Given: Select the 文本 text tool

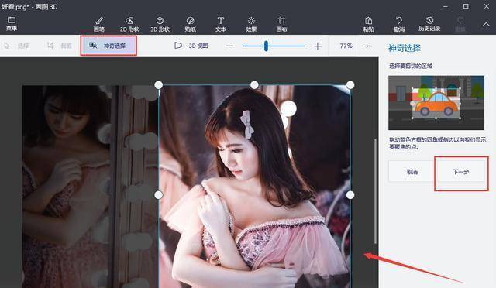Looking at the screenshot, I should point(220,24).
